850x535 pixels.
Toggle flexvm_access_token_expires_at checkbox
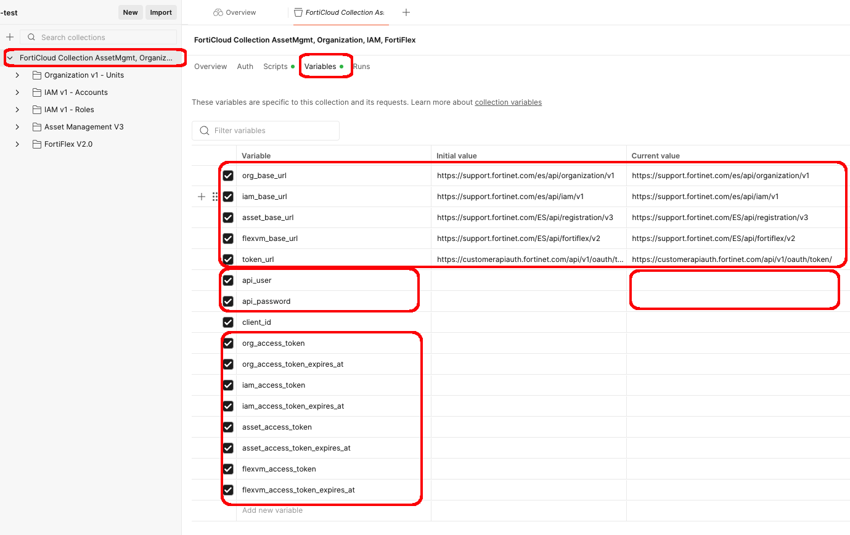(228, 490)
